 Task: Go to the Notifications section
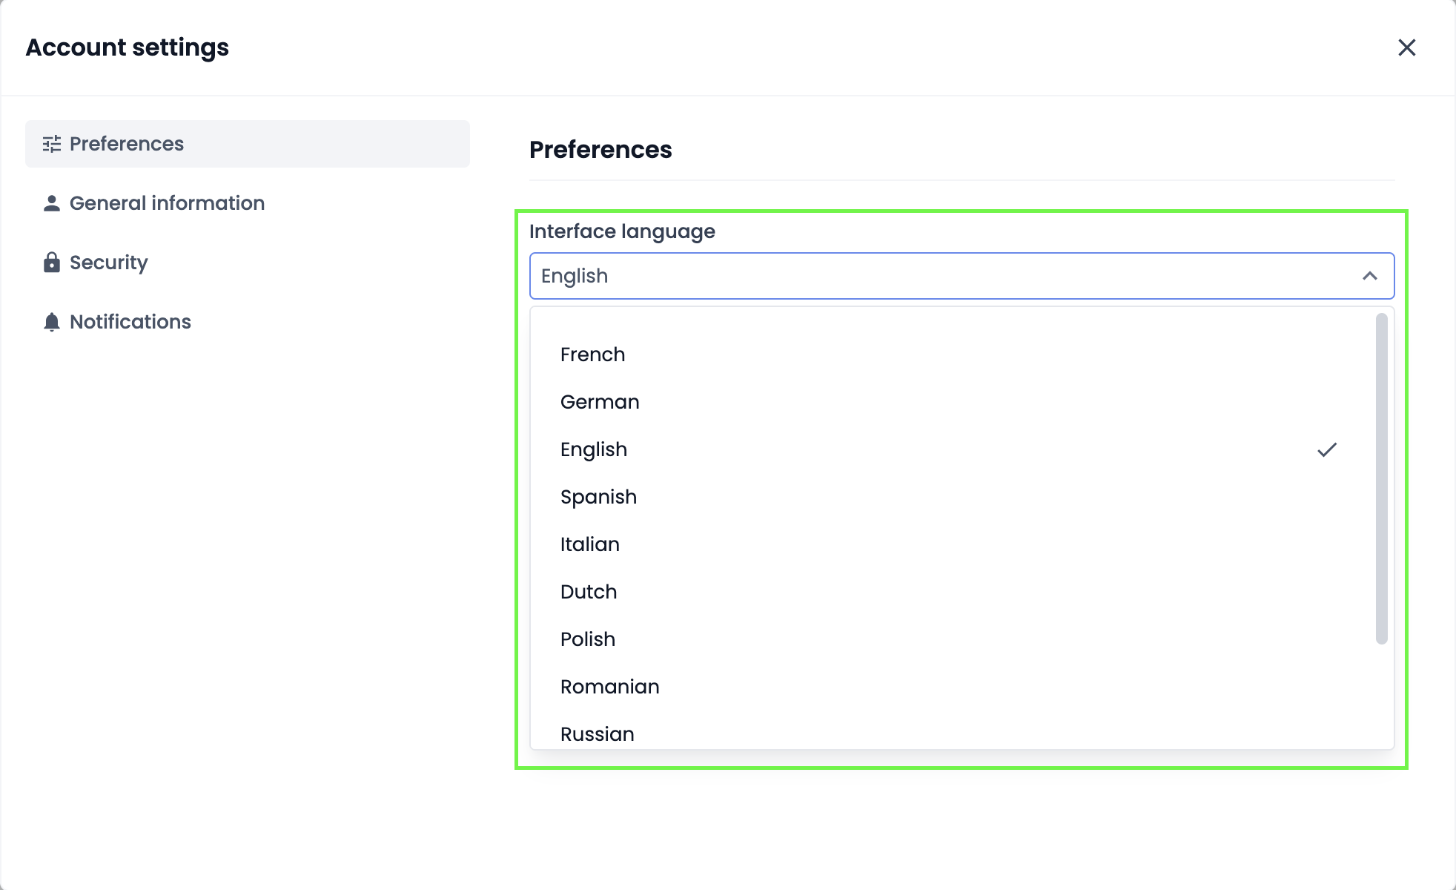pos(130,322)
